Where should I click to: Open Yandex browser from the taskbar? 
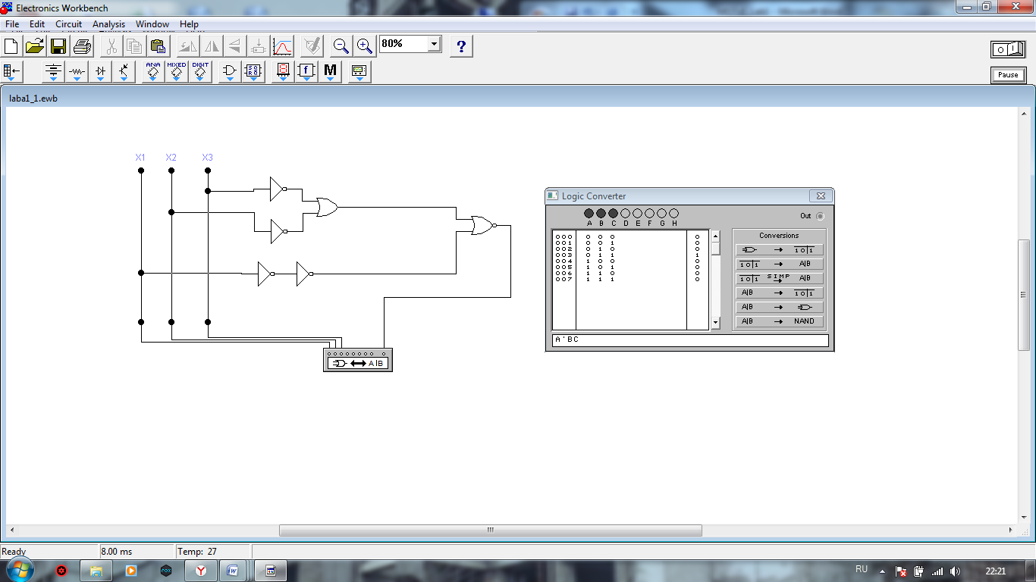(x=200, y=571)
